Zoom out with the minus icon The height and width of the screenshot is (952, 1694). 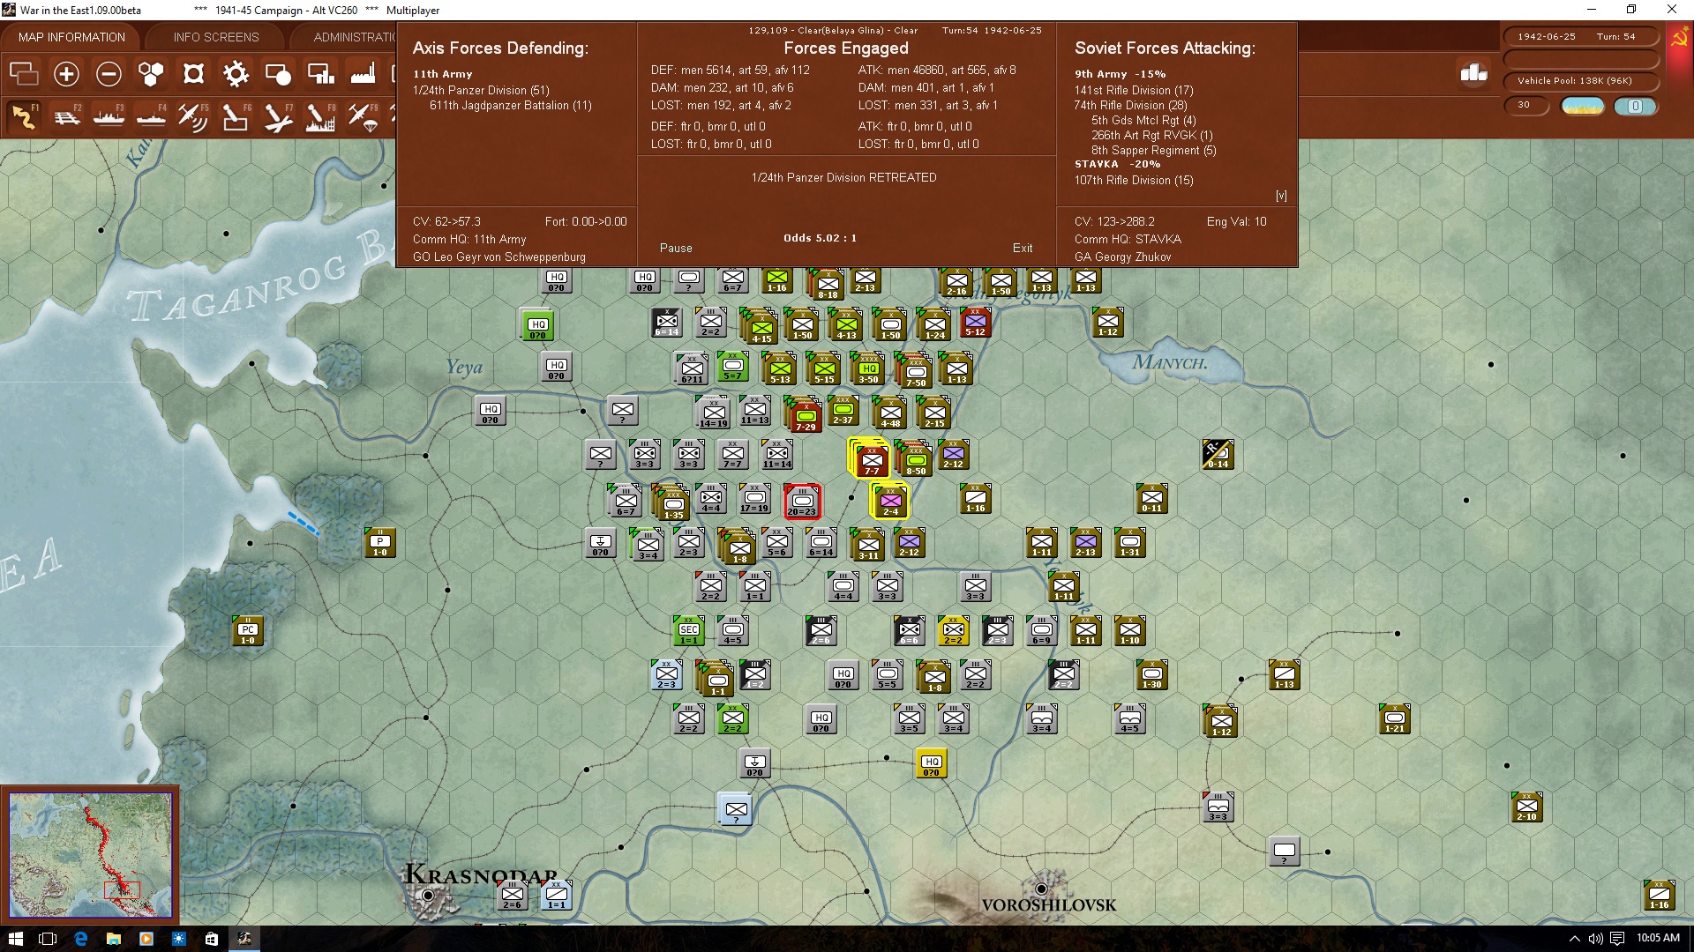coord(109,74)
